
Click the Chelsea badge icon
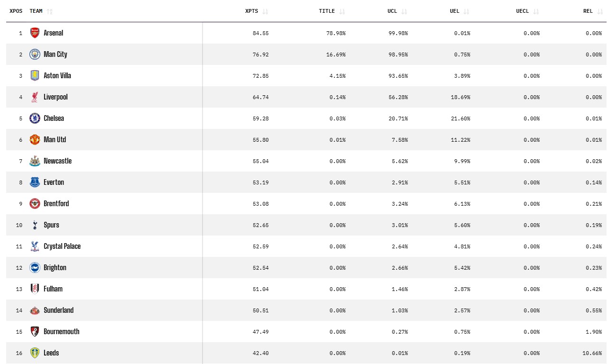35,118
